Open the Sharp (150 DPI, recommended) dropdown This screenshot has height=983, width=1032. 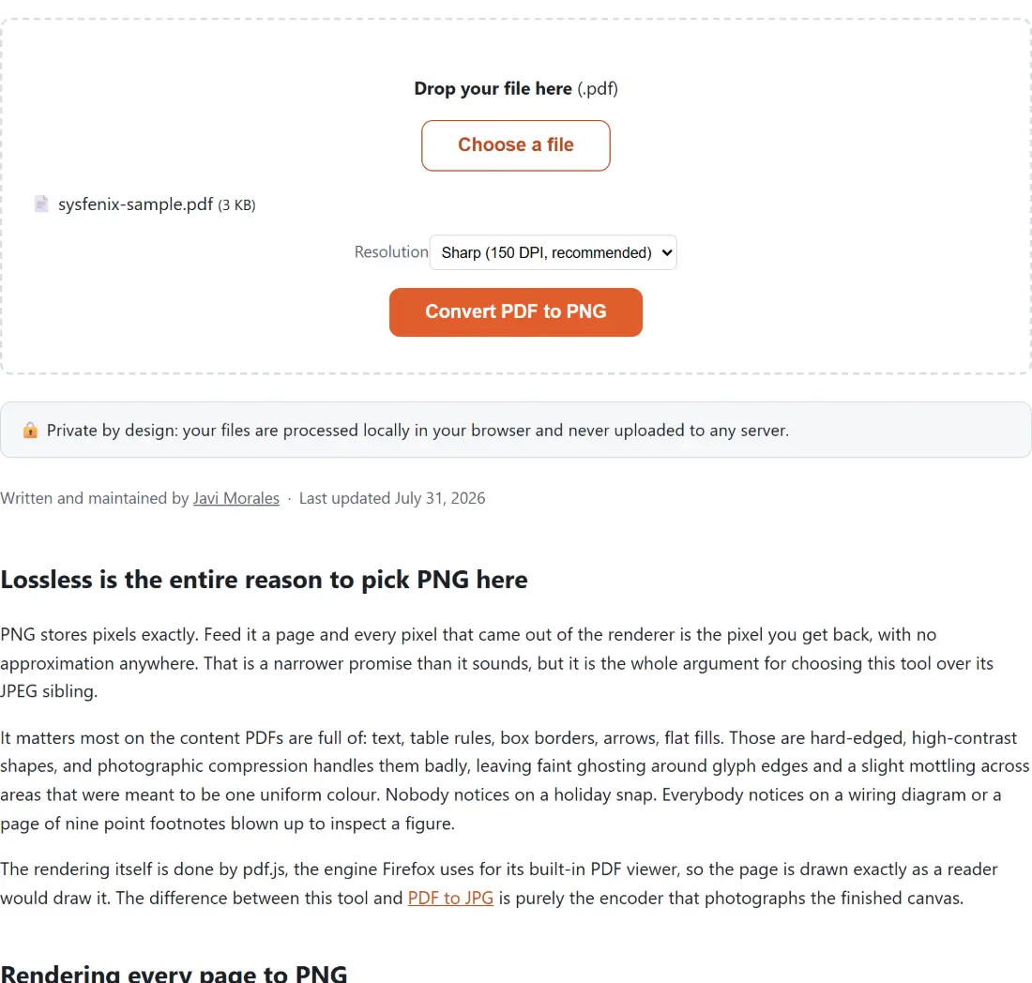click(x=553, y=252)
